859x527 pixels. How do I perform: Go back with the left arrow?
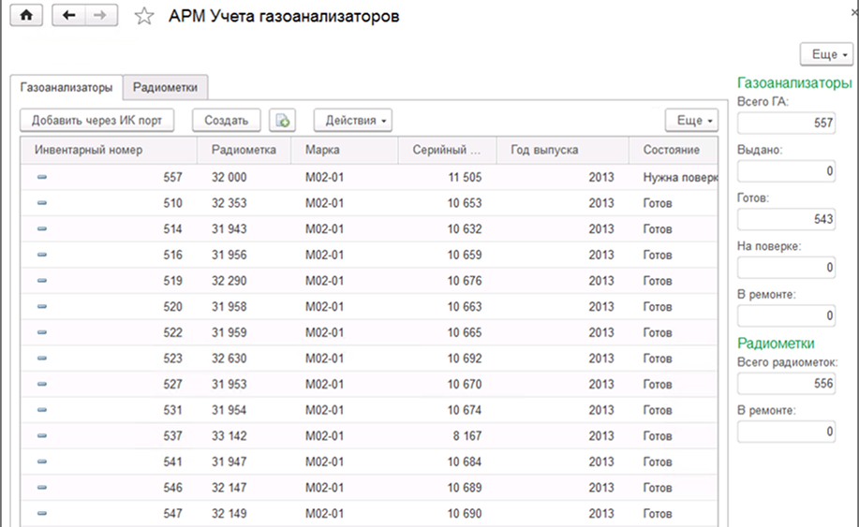[69, 17]
